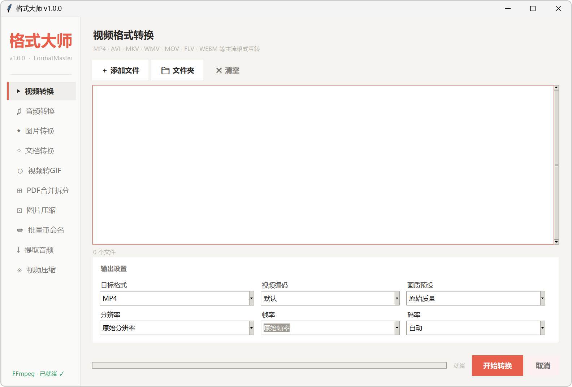
Task: Click the 0 个文件 count label
Action: point(104,252)
